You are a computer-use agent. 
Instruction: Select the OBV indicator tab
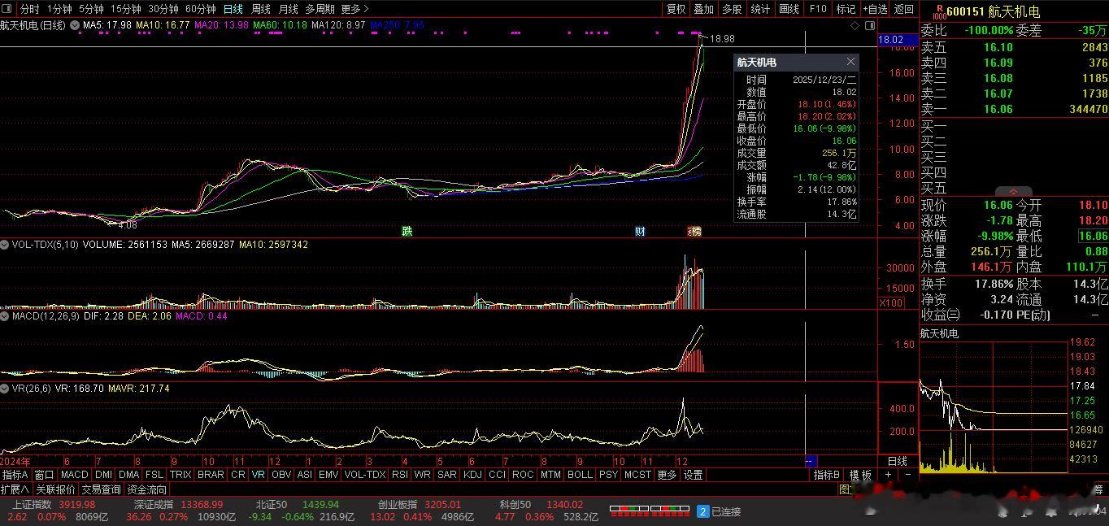coord(281,475)
